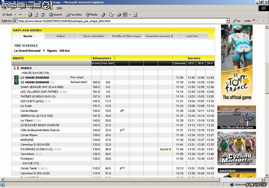Go to the Home page icon
Image resolution: width=269 pixels, height=188 pixels.
(x=43, y=15)
